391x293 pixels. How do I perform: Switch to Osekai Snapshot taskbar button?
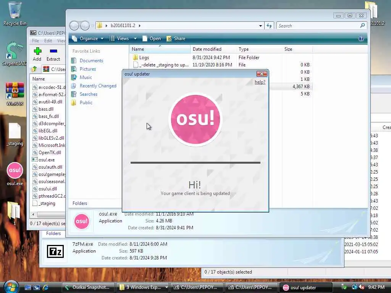[x=88, y=287]
